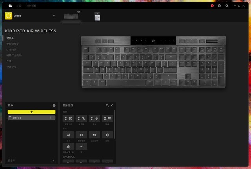Click the G1 macro key on keyboard image
Screen dimensions: 251x169
point(202,50)
